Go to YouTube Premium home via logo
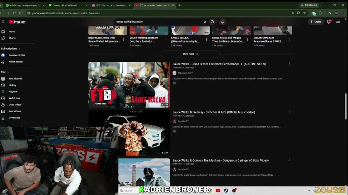Image resolution: width=348 pixels, height=195 pixels. coord(17,22)
